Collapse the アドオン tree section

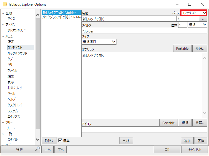(3, 25)
